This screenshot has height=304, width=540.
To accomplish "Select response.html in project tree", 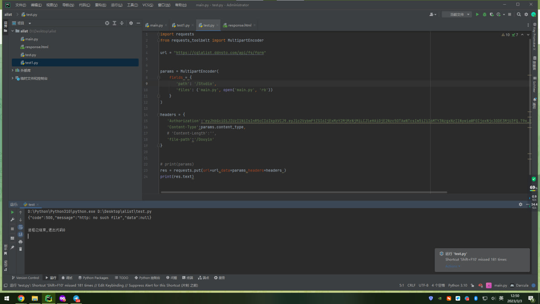I will pyautogui.click(x=37, y=47).
